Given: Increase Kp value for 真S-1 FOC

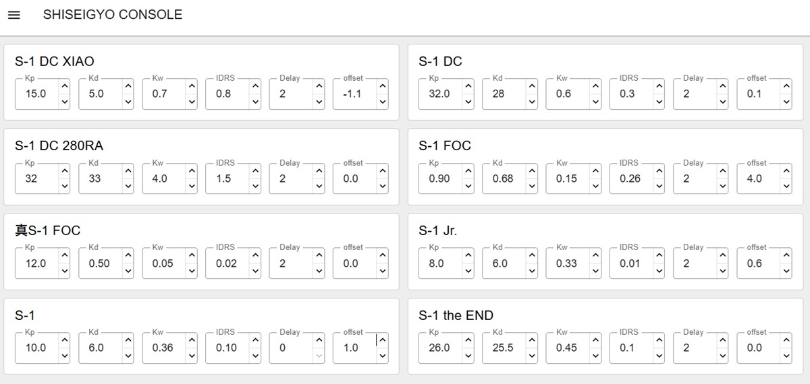Looking at the screenshot, I should (64, 255).
